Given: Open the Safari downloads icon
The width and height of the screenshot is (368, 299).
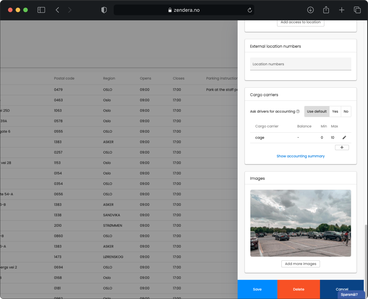Looking at the screenshot, I should [x=310, y=10].
